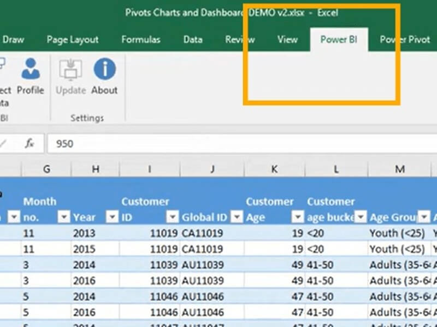
Task: Select column H by its header
Action: point(95,169)
